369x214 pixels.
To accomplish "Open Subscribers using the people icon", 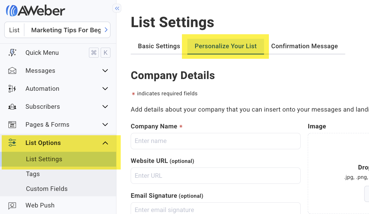I will pyautogui.click(x=12, y=106).
